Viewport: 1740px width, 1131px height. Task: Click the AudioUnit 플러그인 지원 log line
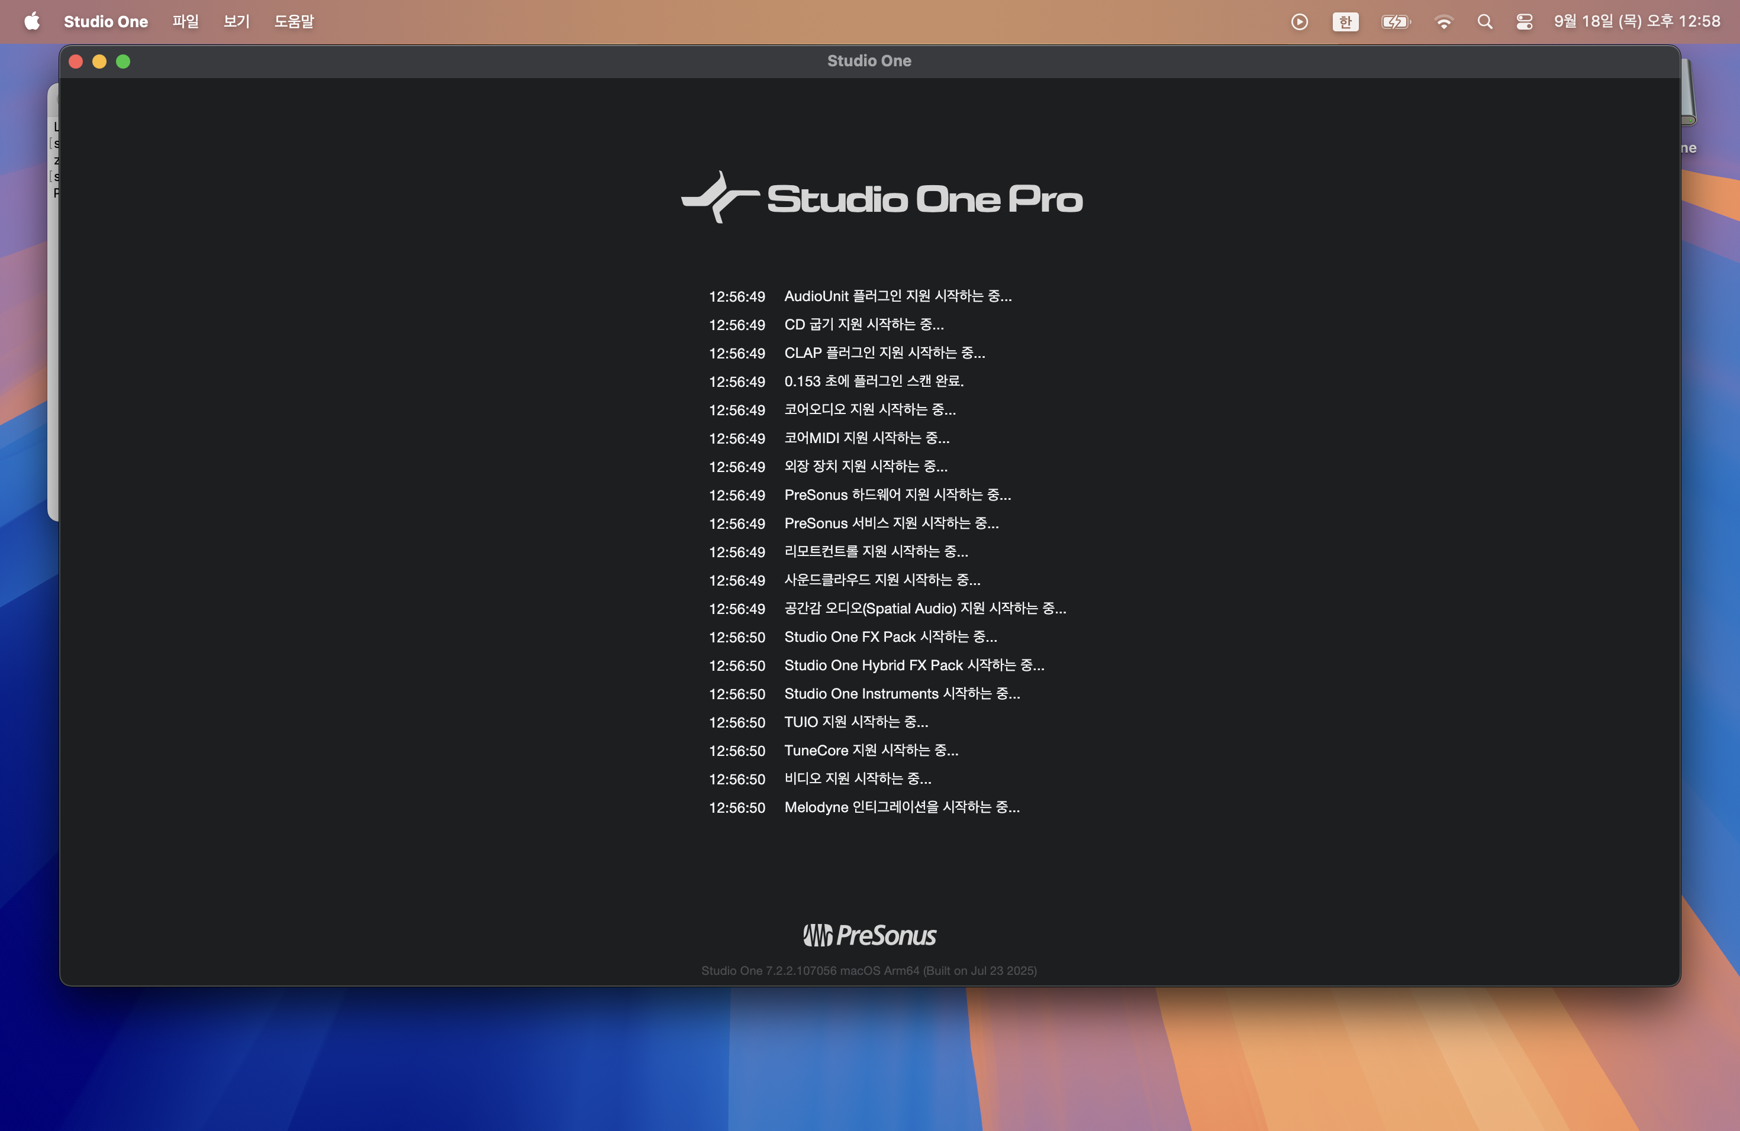(860, 296)
